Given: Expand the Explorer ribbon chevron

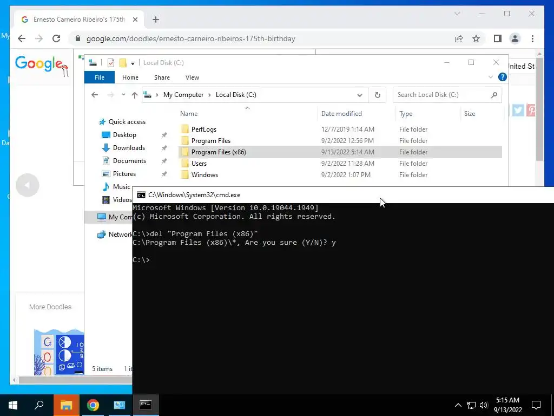Looking at the screenshot, I should (490, 77).
